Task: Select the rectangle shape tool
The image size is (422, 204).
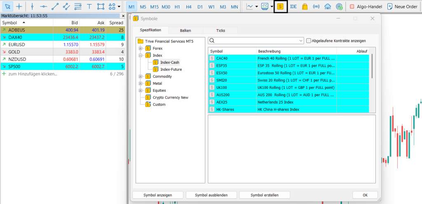Action: pyautogui.click(x=101, y=7)
